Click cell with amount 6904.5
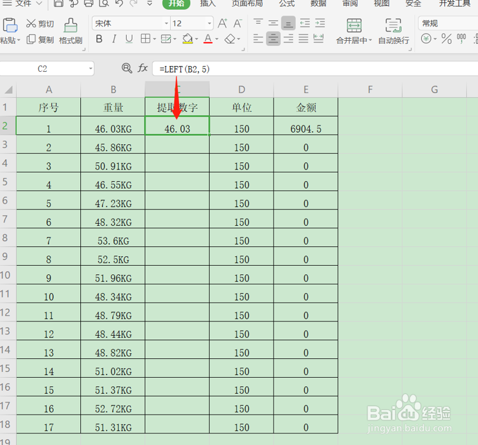The image size is (478, 445). 306,125
